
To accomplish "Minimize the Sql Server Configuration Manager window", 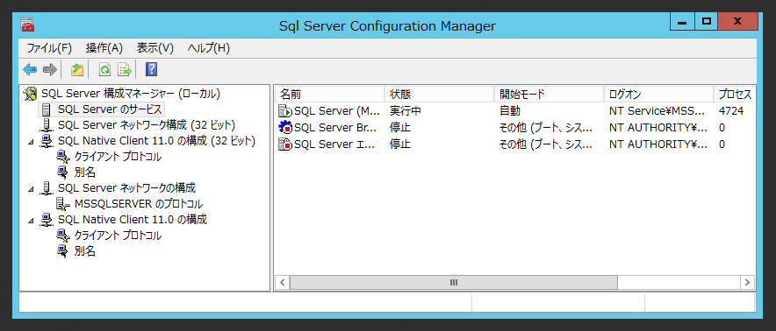I will 682,22.
